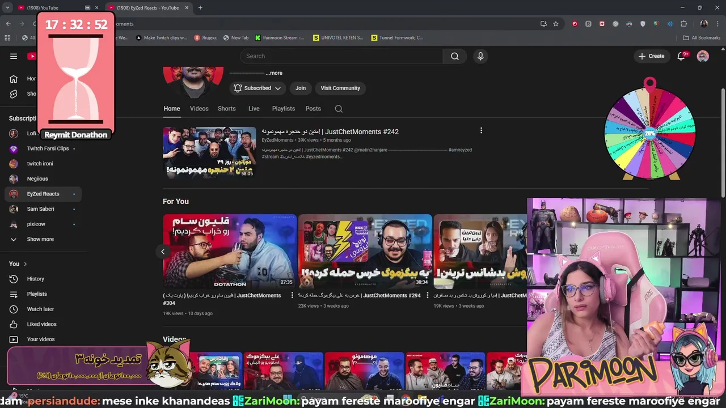Click the red fast-forward extension icon

click(602, 24)
